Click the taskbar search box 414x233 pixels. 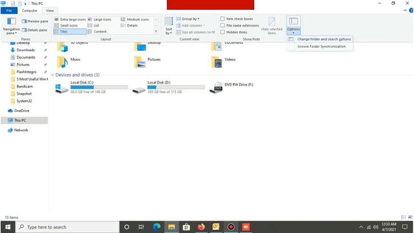pos(68,227)
